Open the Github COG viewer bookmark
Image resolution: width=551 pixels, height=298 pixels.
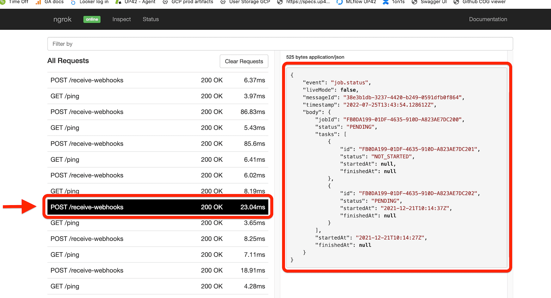(x=480, y=2)
